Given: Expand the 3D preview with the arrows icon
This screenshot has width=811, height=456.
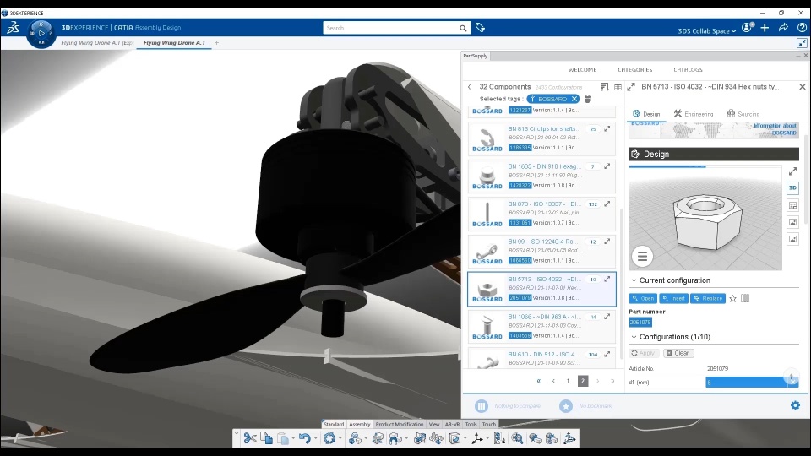Looking at the screenshot, I should tap(792, 171).
